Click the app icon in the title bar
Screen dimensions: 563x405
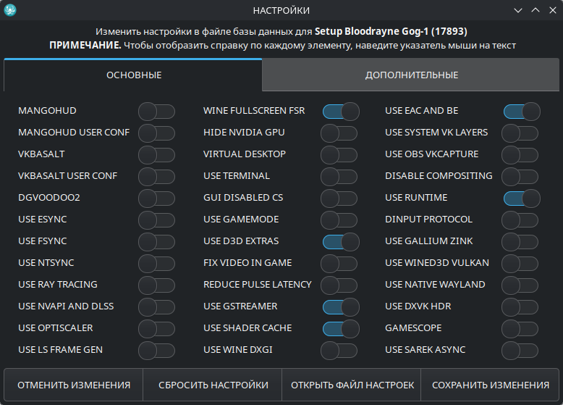point(11,10)
